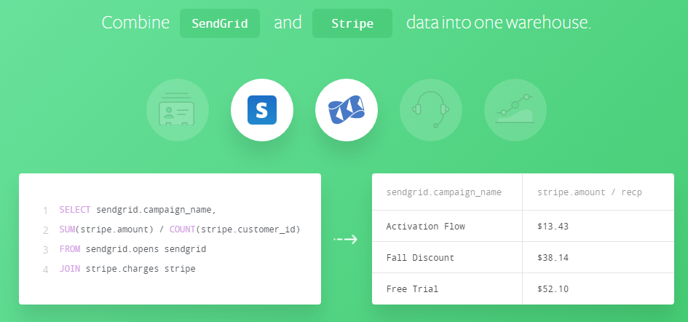
Task: Click the JOIN stripe.charges code line
Action: click(127, 269)
